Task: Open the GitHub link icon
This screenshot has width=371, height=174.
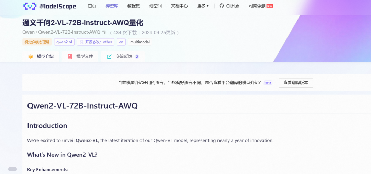Action: [x=222, y=6]
